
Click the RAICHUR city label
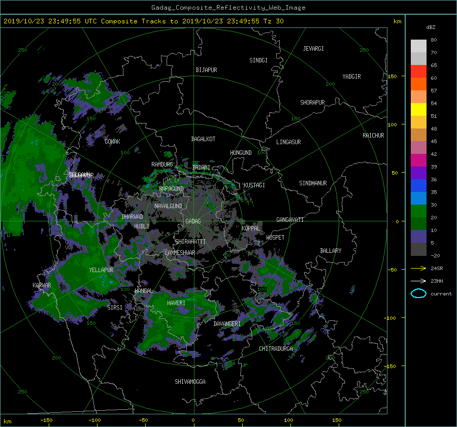pyautogui.click(x=373, y=136)
